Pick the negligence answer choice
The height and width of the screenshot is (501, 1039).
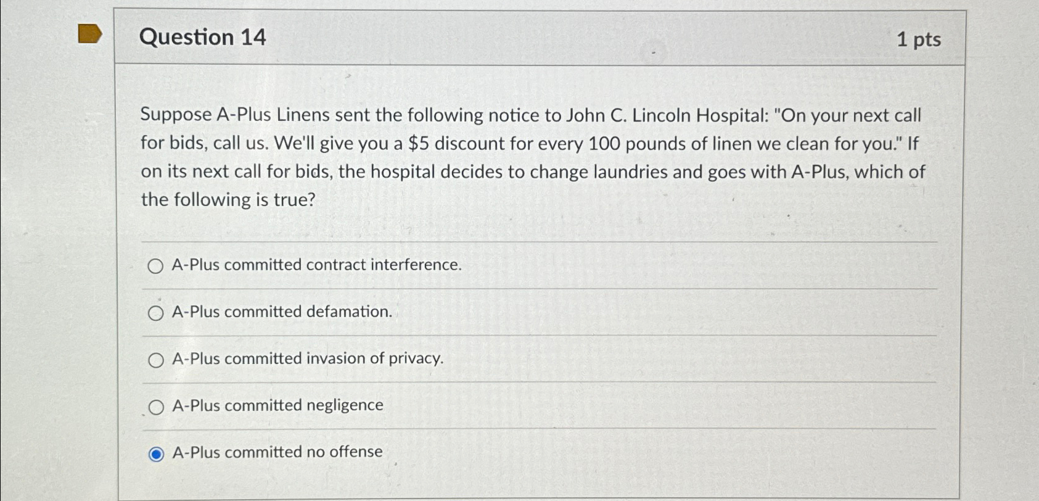point(157,406)
